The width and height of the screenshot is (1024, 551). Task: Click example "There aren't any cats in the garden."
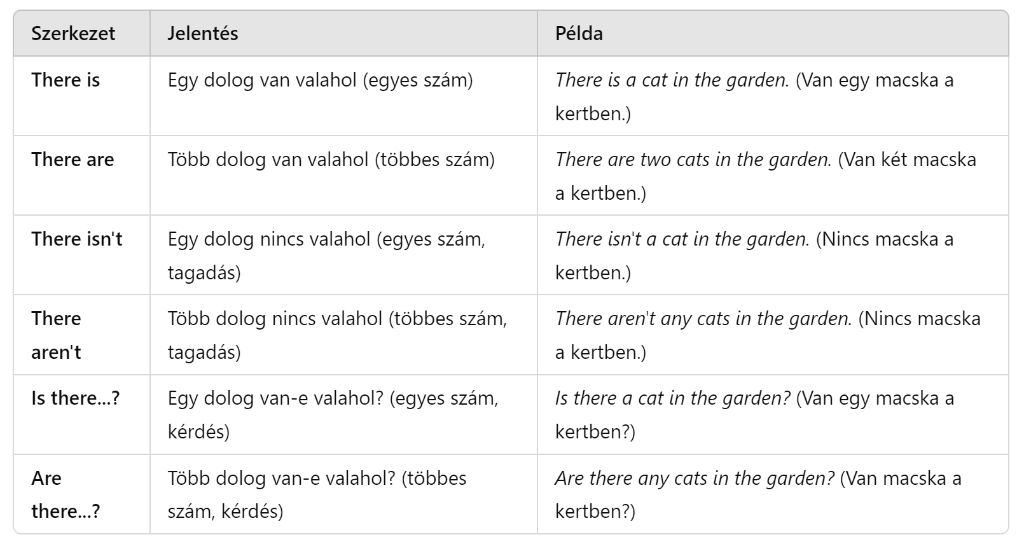coord(703,319)
